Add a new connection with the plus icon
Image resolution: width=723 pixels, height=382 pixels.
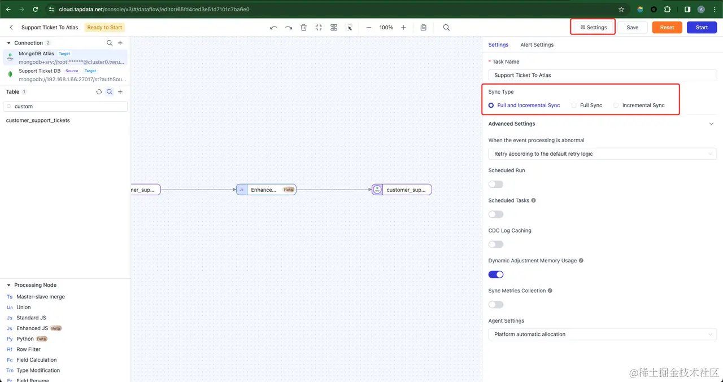120,43
